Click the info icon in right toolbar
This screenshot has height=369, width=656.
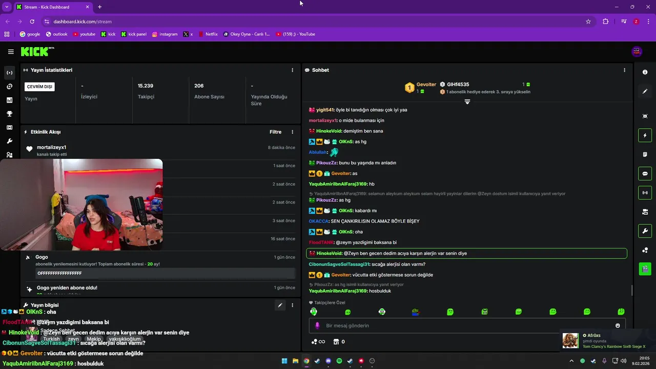[x=645, y=72]
